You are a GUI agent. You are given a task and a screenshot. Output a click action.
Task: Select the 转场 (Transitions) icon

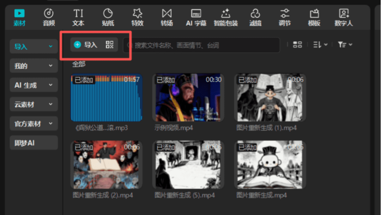pyautogui.click(x=167, y=14)
